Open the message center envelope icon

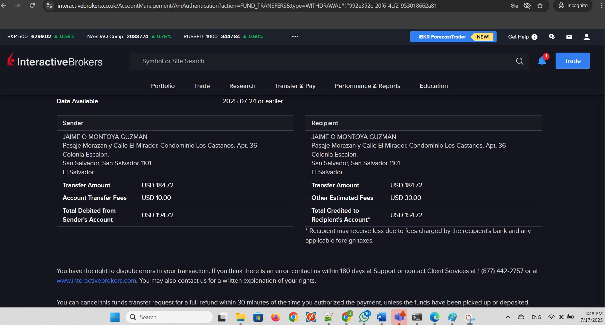[x=569, y=37]
